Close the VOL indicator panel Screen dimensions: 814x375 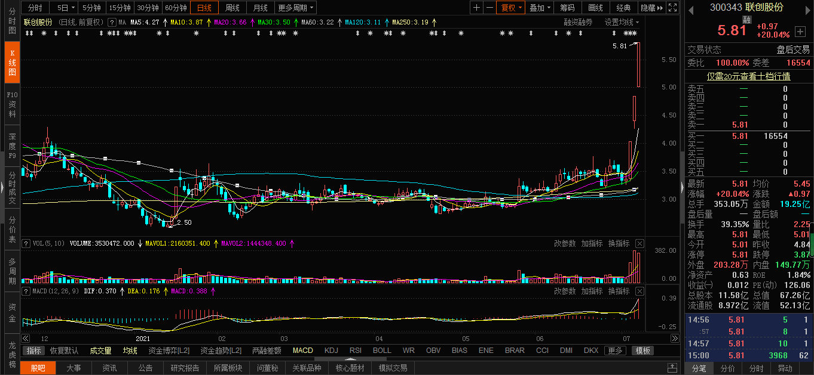(639, 243)
